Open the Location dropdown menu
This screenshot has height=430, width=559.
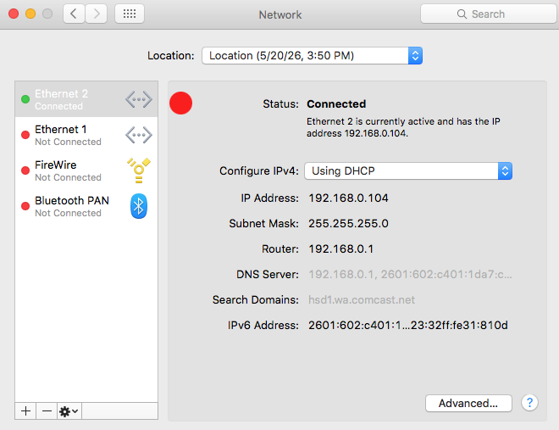point(312,56)
